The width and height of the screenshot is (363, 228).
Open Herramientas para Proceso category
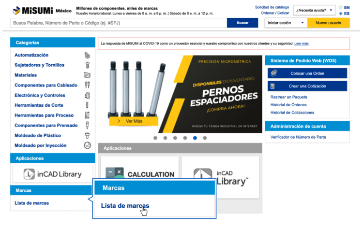[x=44, y=115]
